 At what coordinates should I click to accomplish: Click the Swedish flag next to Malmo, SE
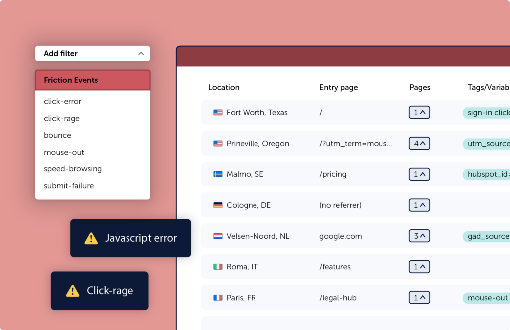point(217,174)
